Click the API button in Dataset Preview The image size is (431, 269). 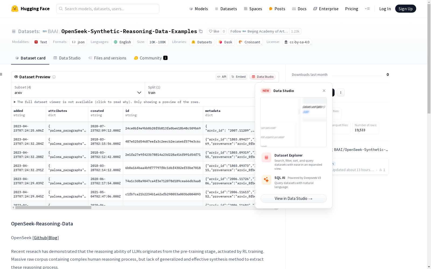coord(222,77)
